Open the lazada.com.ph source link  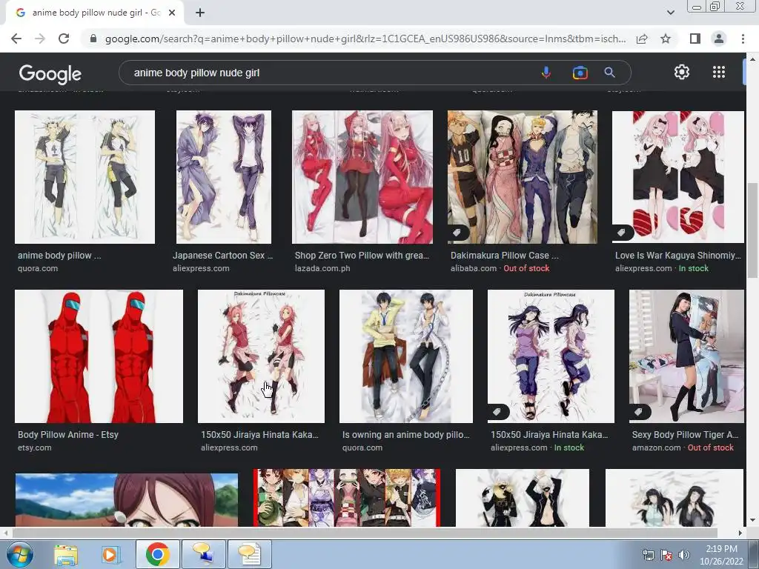322,268
